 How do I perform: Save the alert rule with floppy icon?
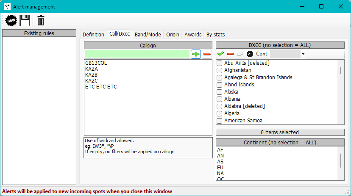tap(25, 21)
